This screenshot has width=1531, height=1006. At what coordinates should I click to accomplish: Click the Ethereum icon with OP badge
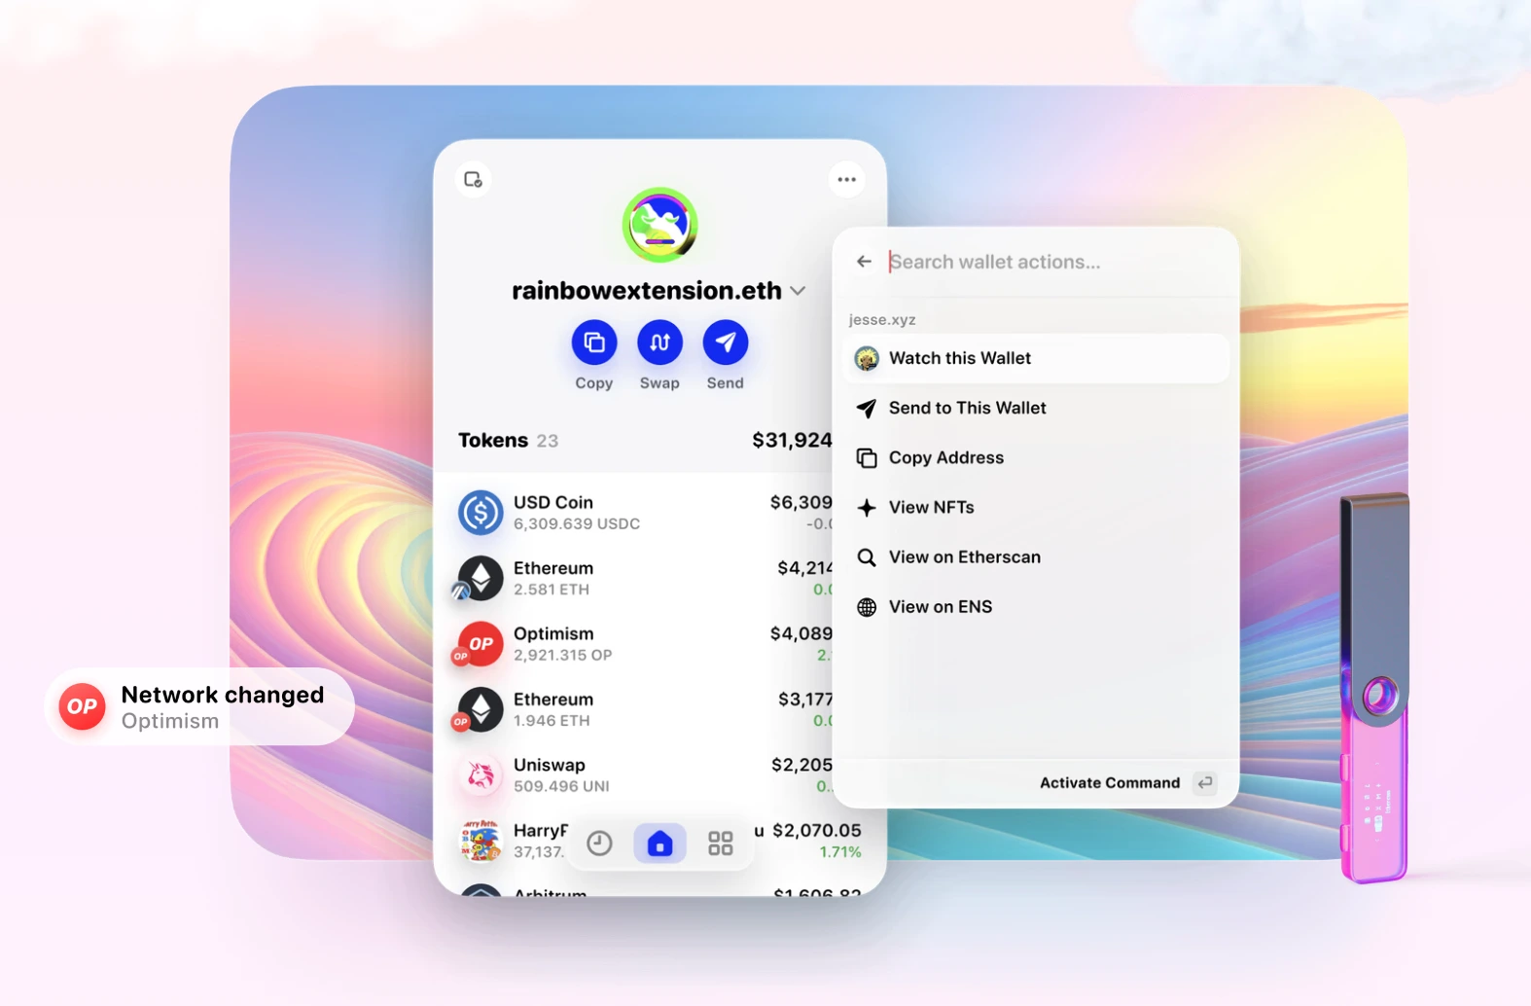(x=479, y=709)
